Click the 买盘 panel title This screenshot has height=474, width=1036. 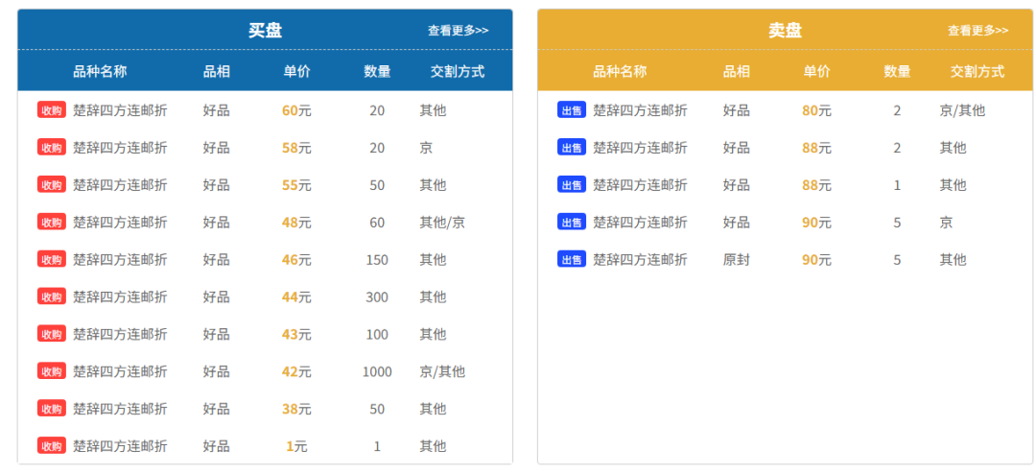(x=265, y=31)
